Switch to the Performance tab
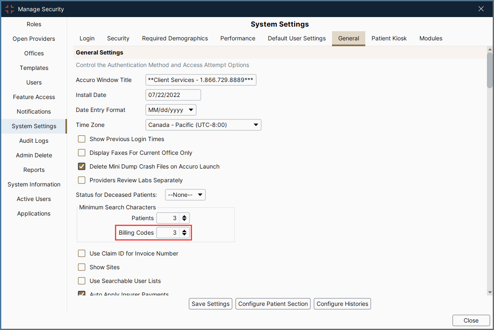 [237, 38]
